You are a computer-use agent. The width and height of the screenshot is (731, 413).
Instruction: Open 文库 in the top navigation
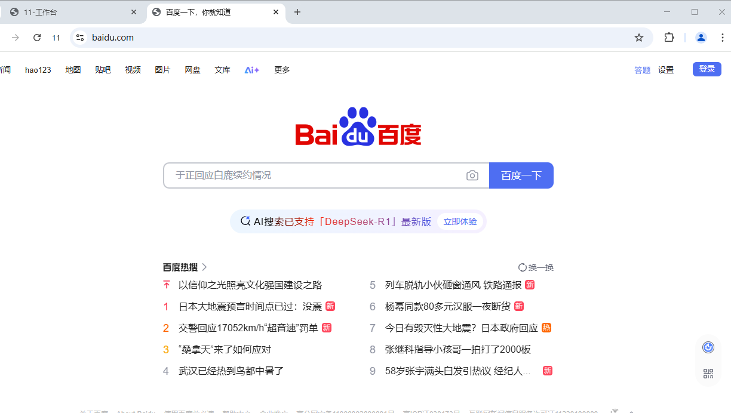(x=222, y=70)
